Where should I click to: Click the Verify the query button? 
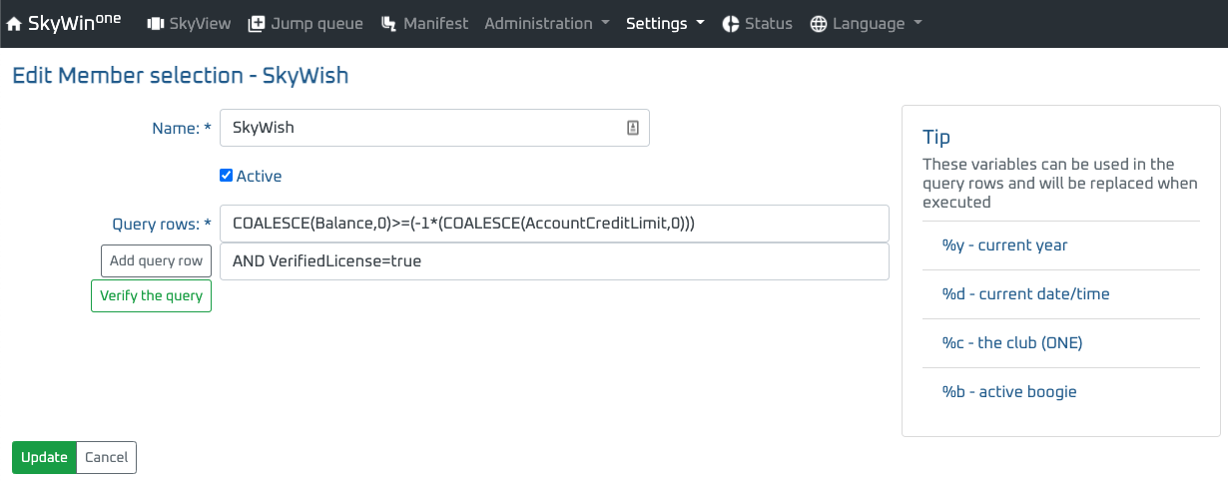click(x=151, y=296)
